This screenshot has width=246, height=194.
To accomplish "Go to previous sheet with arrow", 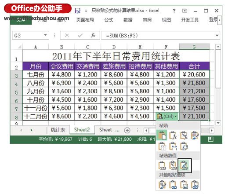I will click(21, 130).
